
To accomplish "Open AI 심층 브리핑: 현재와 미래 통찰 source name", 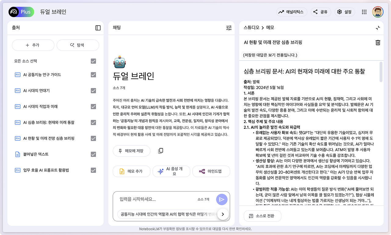I will (x=49, y=122).
